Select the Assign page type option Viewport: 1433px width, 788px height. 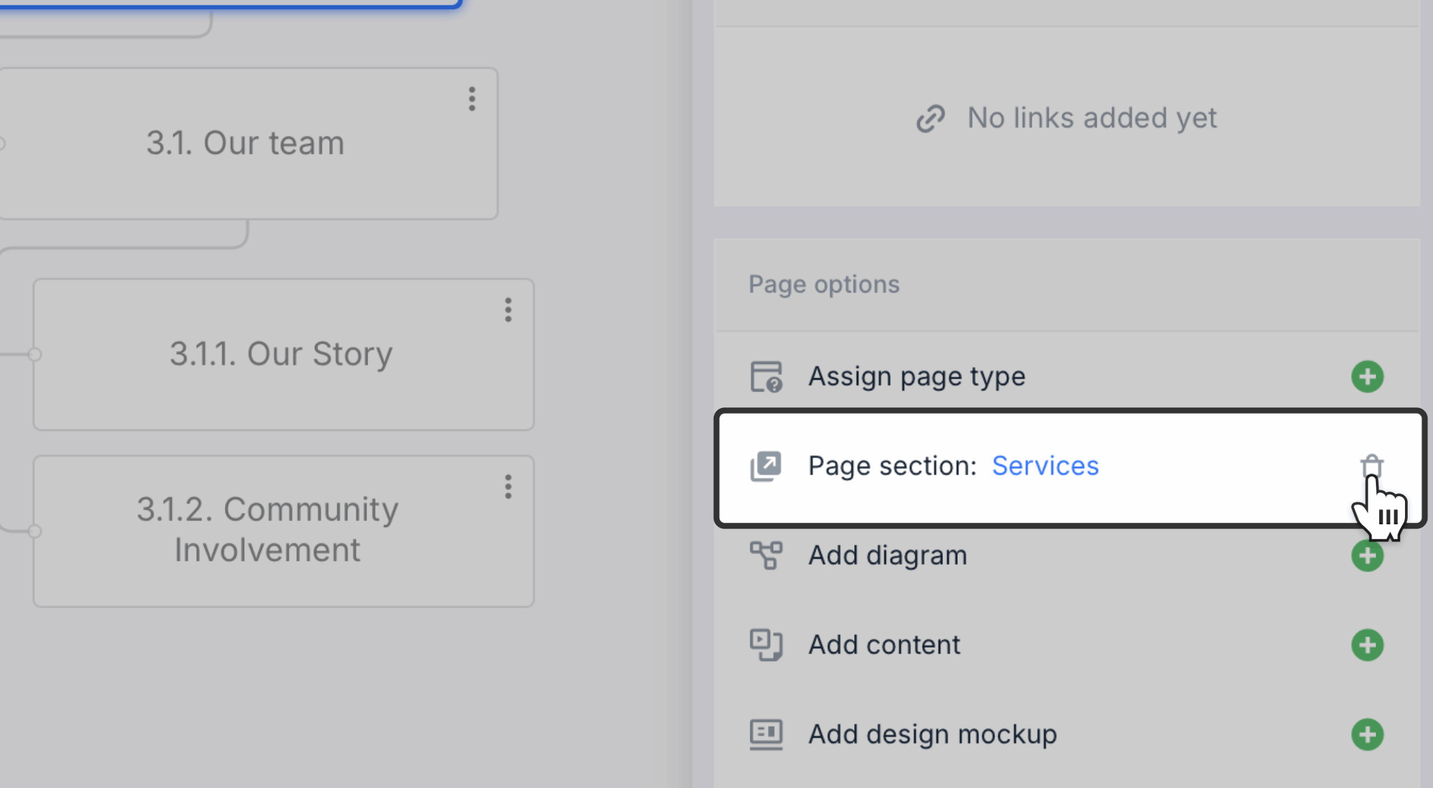click(x=1067, y=376)
